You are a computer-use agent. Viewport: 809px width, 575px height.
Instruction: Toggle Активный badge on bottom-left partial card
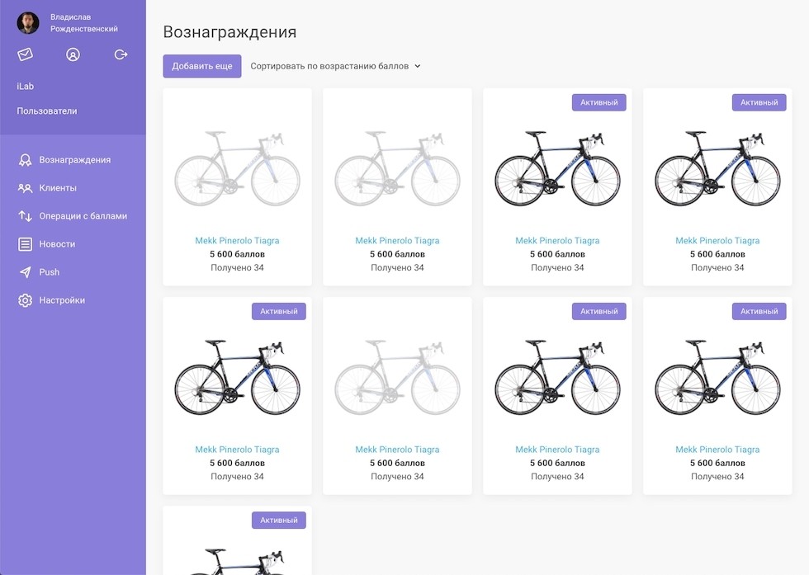tap(278, 521)
